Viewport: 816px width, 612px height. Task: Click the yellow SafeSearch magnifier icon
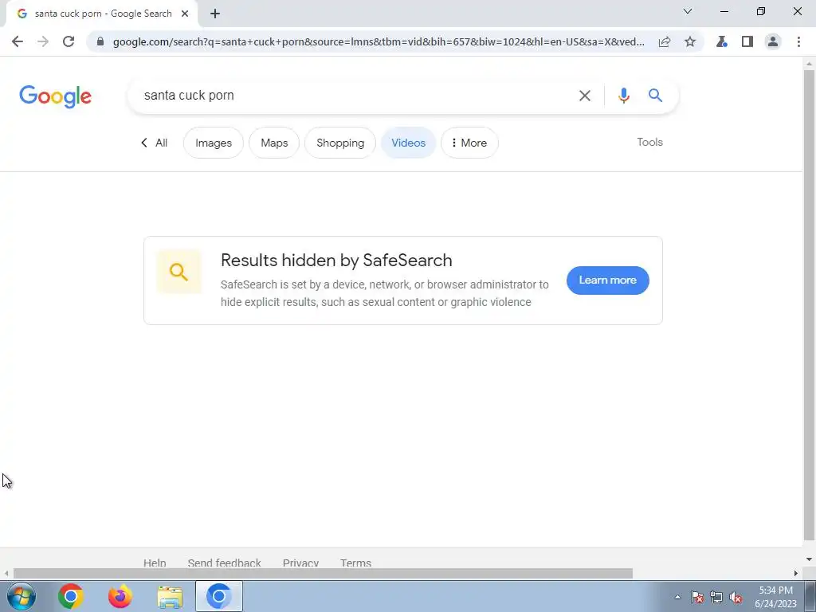coord(178,272)
